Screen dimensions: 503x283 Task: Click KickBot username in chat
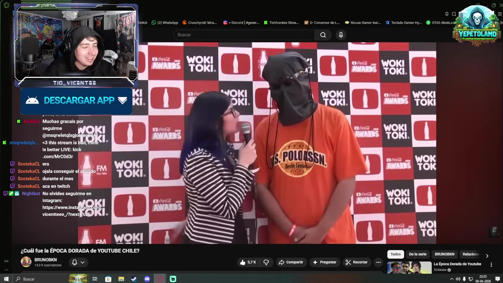click(x=32, y=121)
